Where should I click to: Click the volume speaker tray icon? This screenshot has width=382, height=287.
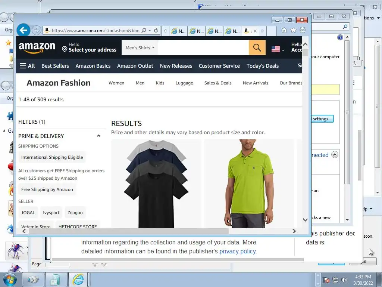click(x=344, y=280)
